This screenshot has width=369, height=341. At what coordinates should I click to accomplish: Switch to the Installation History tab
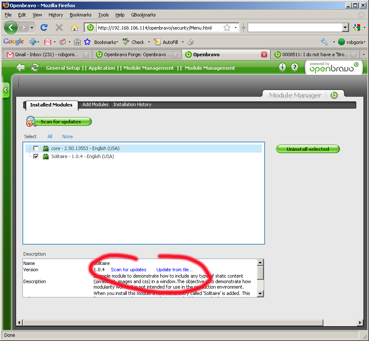pyautogui.click(x=132, y=104)
